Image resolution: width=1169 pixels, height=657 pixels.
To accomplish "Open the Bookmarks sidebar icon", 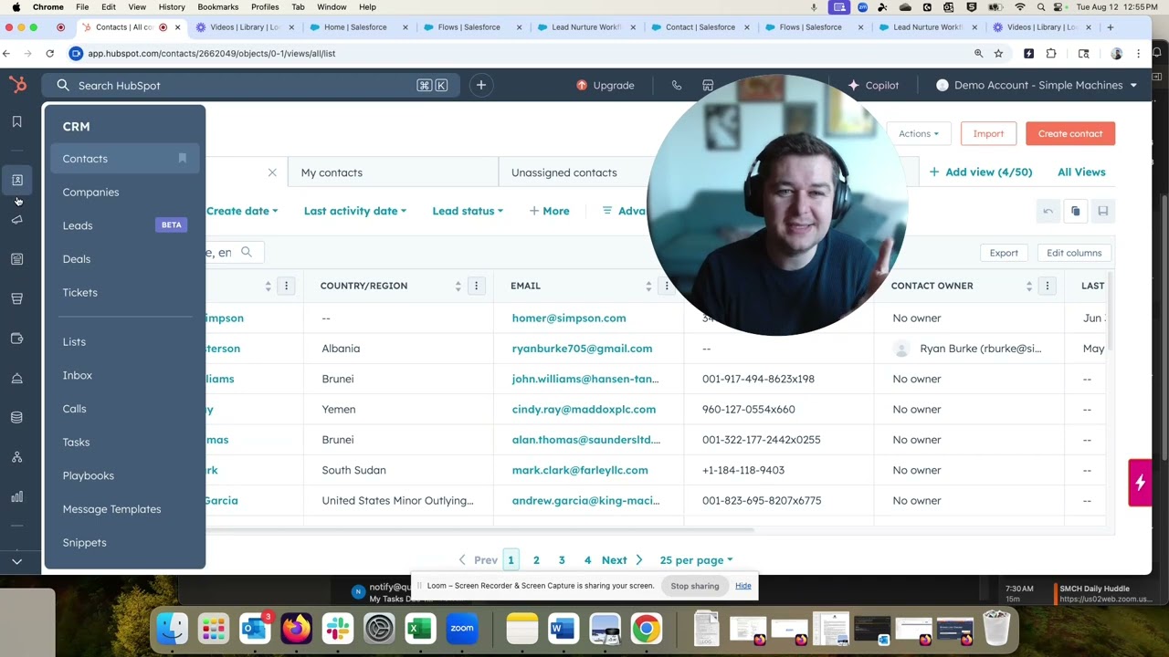I will 16,121.
